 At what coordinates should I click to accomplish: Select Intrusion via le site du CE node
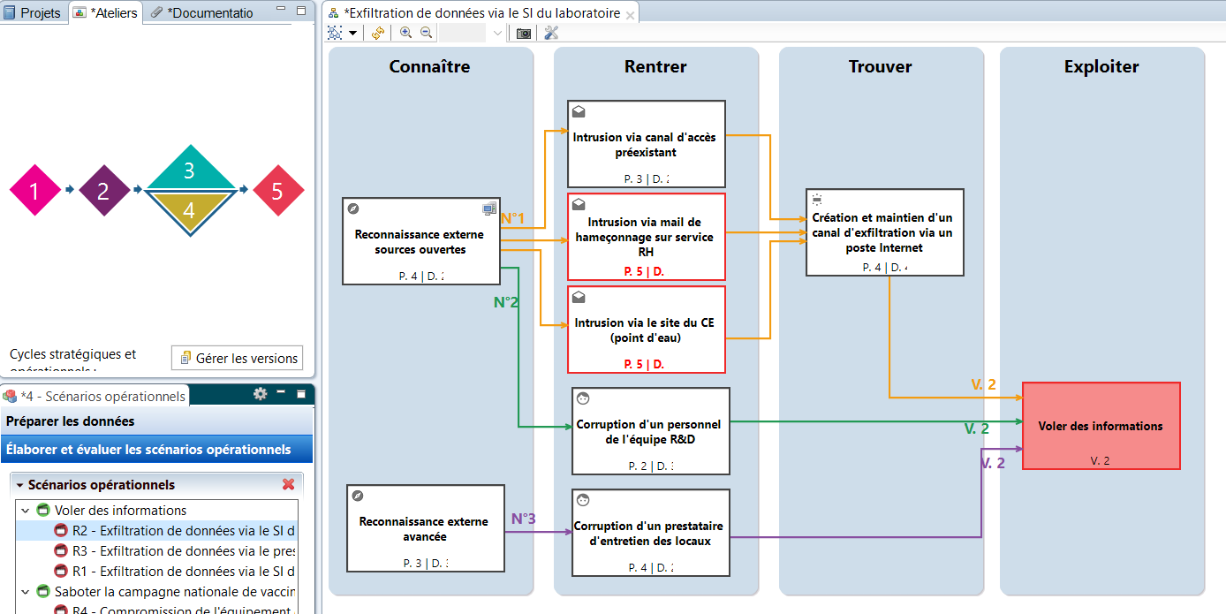(646, 330)
